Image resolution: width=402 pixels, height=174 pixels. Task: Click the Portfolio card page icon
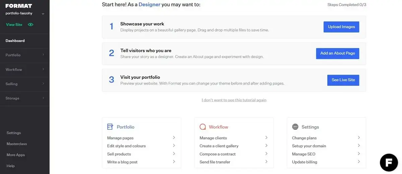(x=110, y=127)
